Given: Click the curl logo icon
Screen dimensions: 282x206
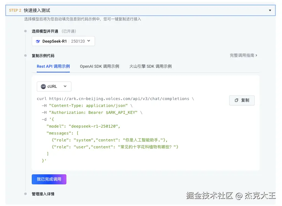Looking at the screenshot, I should tap(43, 87).
